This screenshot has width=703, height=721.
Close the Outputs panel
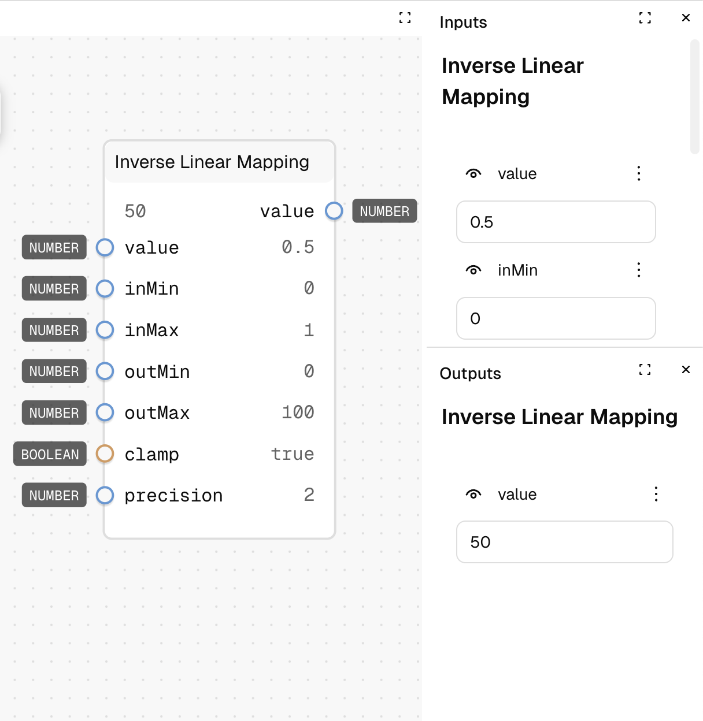point(686,370)
